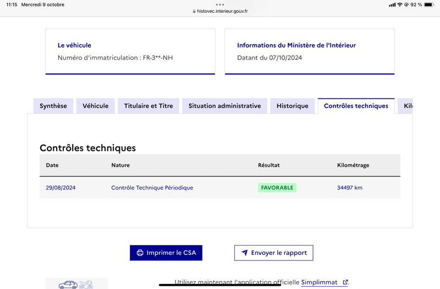The width and height of the screenshot is (440, 289).
Task: Follow the Simplimmat link
Action: click(319, 282)
